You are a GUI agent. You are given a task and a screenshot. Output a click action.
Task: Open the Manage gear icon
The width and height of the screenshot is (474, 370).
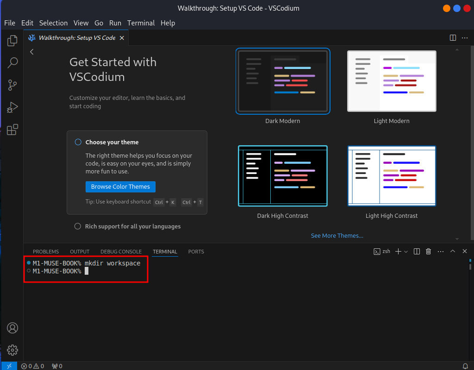pyautogui.click(x=12, y=350)
